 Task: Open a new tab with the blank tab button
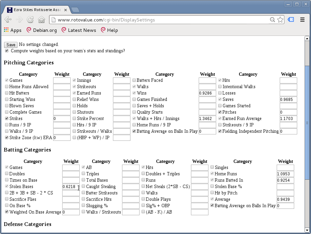(x=75, y=9)
